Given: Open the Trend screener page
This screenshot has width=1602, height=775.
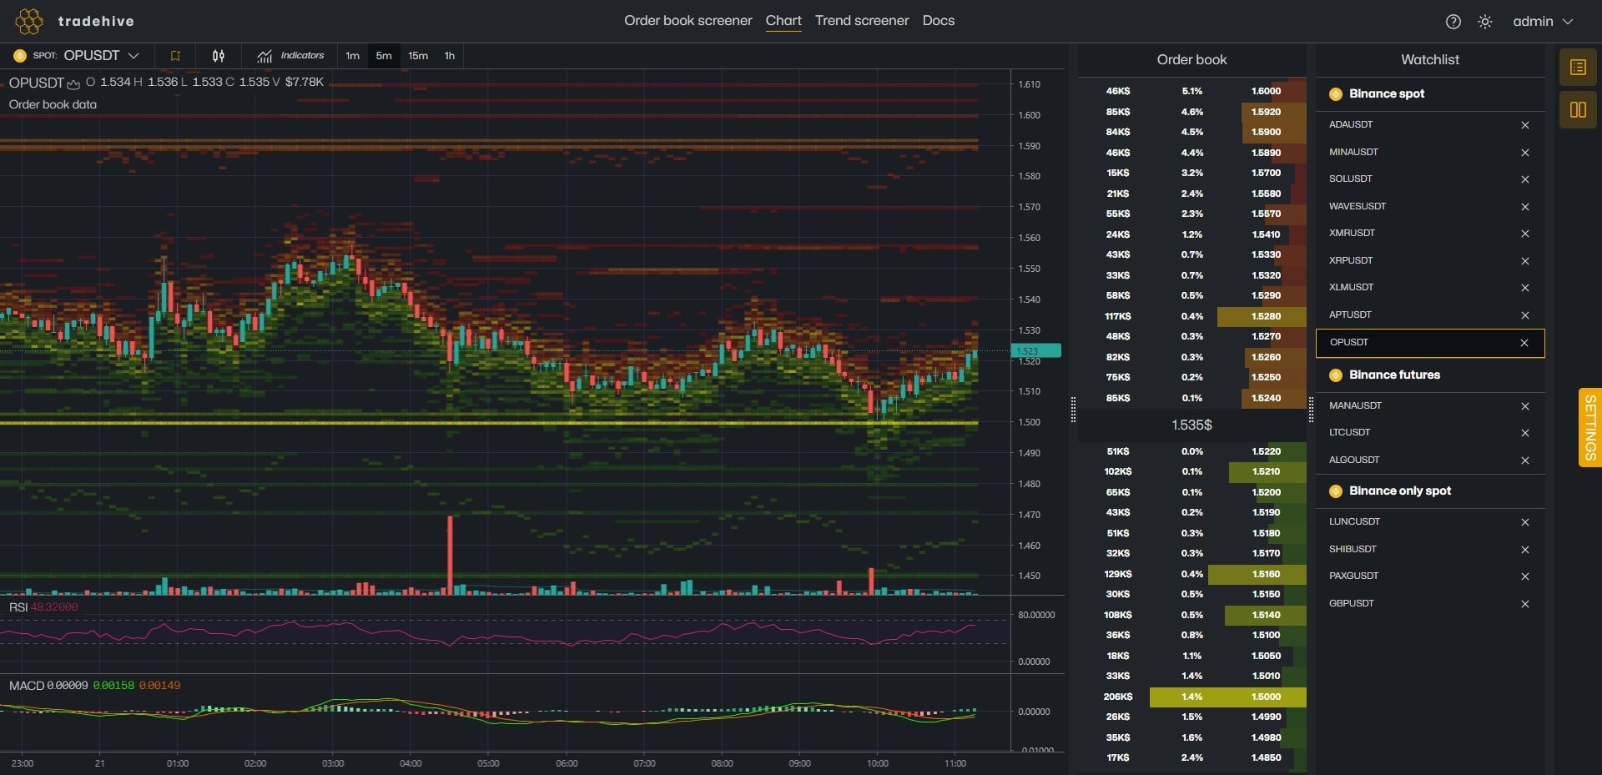Looking at the screenshot, I should pos(862,21).
